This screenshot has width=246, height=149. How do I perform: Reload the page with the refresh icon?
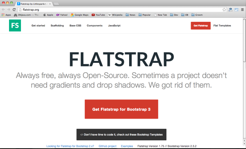coord(14,9)
